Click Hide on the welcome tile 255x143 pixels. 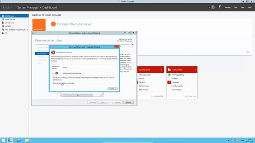247,52
